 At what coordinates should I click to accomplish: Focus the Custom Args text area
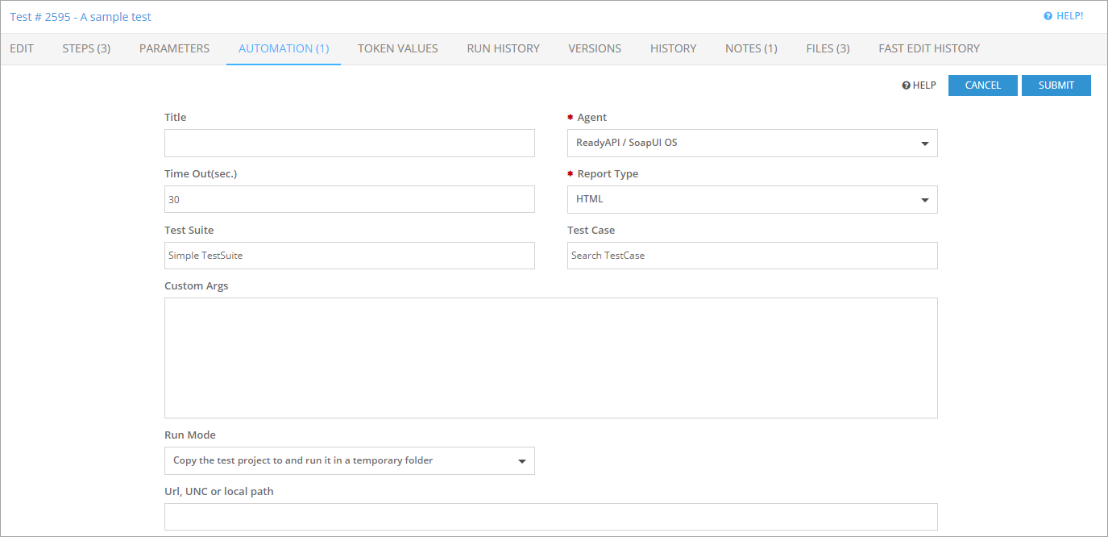[x=550, y=357]
